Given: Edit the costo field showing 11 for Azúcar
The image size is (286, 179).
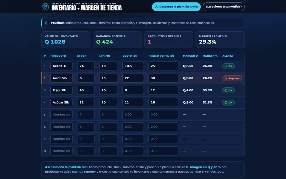Looking at the screenshot, I should 133,102.
